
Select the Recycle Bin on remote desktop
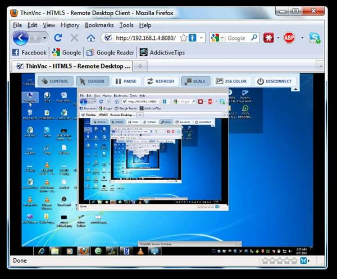click(x=30, y=115)
